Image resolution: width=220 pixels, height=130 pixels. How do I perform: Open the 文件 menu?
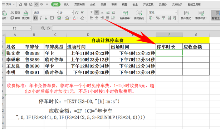tap(9, 4)
